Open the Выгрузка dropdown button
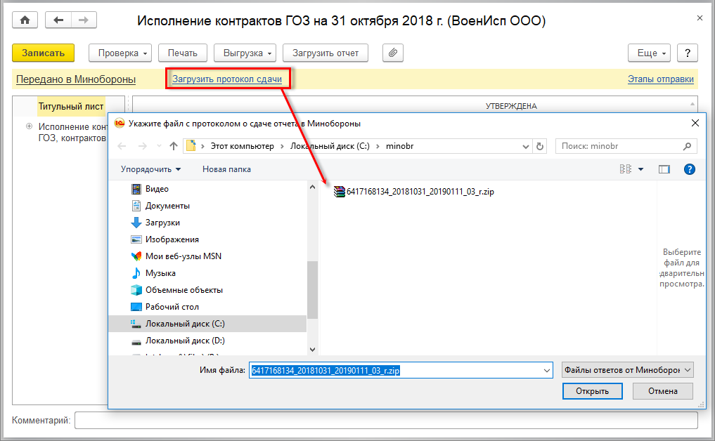This screenshot has height=441, width=715. click(245, 53)
